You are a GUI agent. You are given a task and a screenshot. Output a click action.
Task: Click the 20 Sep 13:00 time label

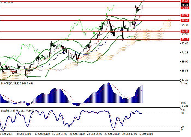77,134
